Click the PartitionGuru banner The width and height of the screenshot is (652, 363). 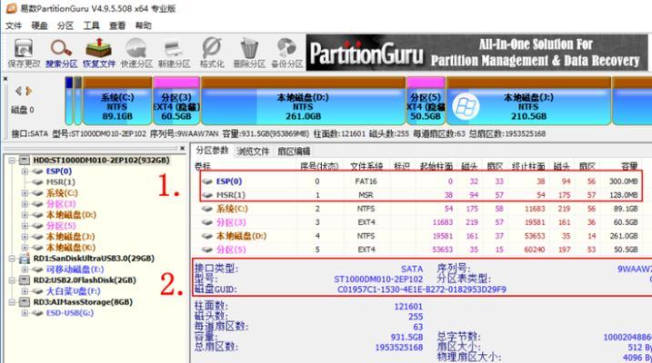point(476,53)
